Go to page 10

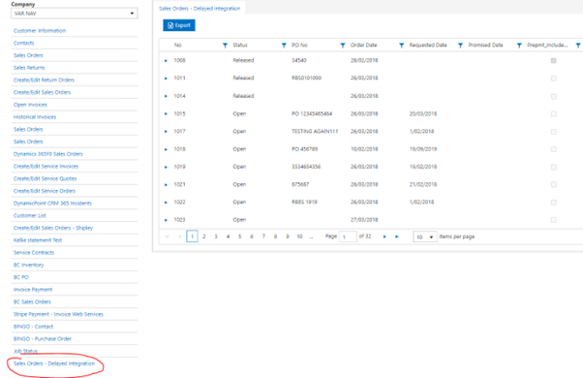pyautogui.click(x=299, y=236)
